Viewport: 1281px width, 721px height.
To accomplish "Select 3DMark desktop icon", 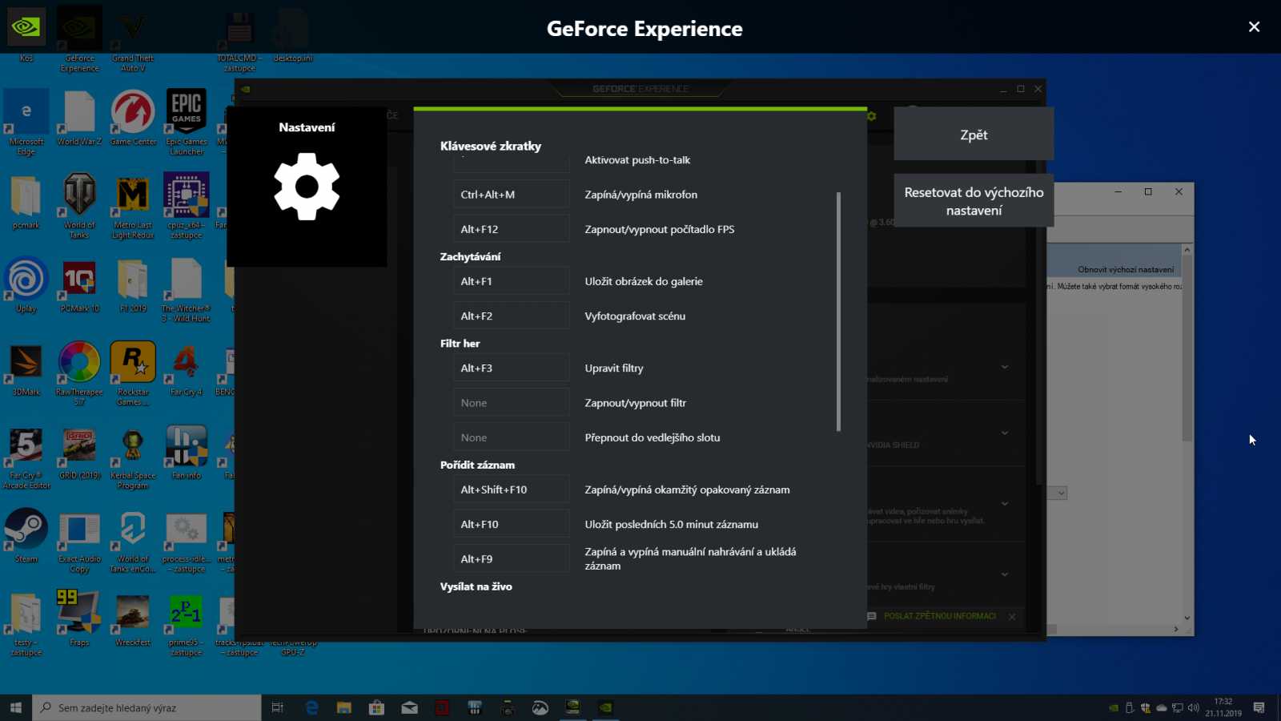I will (x=26, y=369).
